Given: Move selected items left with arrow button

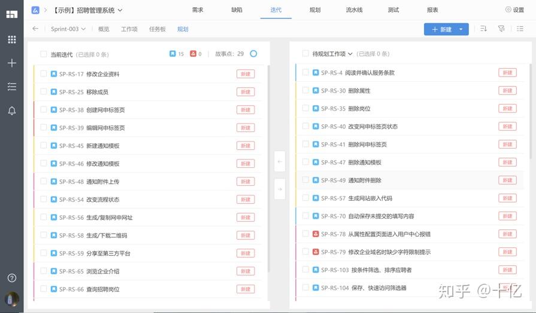Looking at the screenshot, I should [280, 161].
